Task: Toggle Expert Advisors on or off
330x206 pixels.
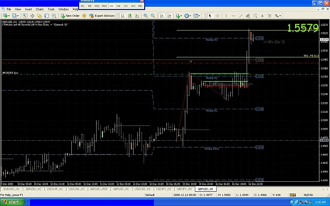Action: [x=102, y=16]
